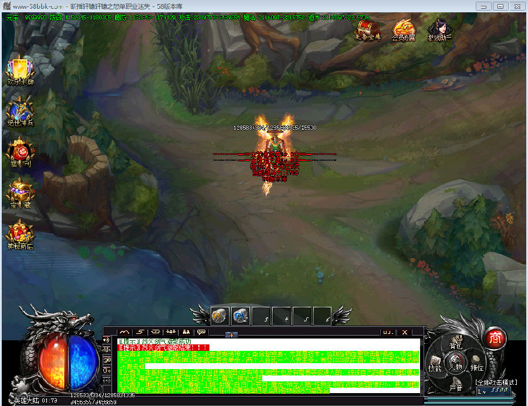
Task: Toggle the third chat channel side icon
Action: pyautogui.click(x=107, y=360)
